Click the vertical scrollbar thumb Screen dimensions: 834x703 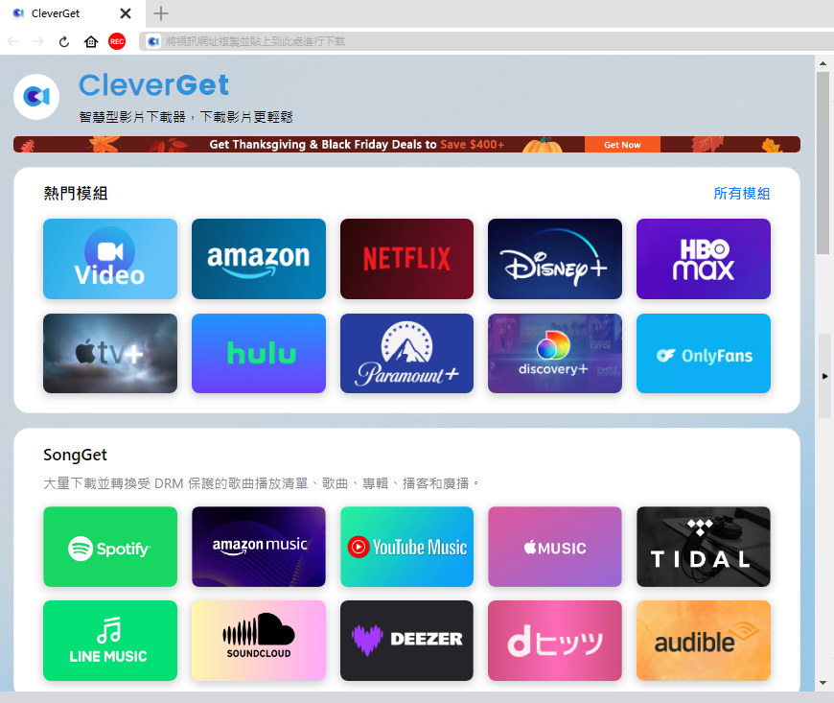(822, 162)
